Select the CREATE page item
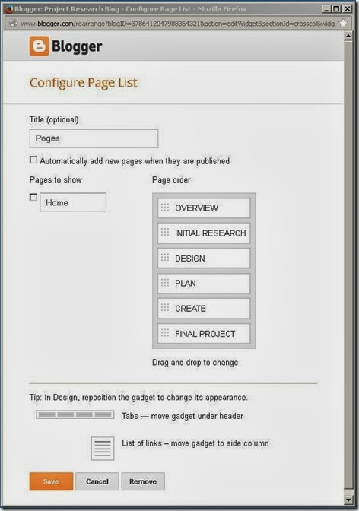Screen dimensions: 359x511 pyautogui.click(x=204, y=308)
